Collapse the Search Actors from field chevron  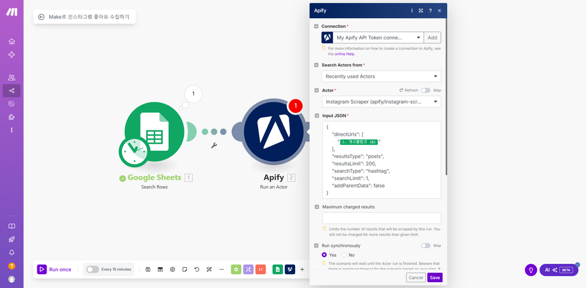[x=316, y=65]
